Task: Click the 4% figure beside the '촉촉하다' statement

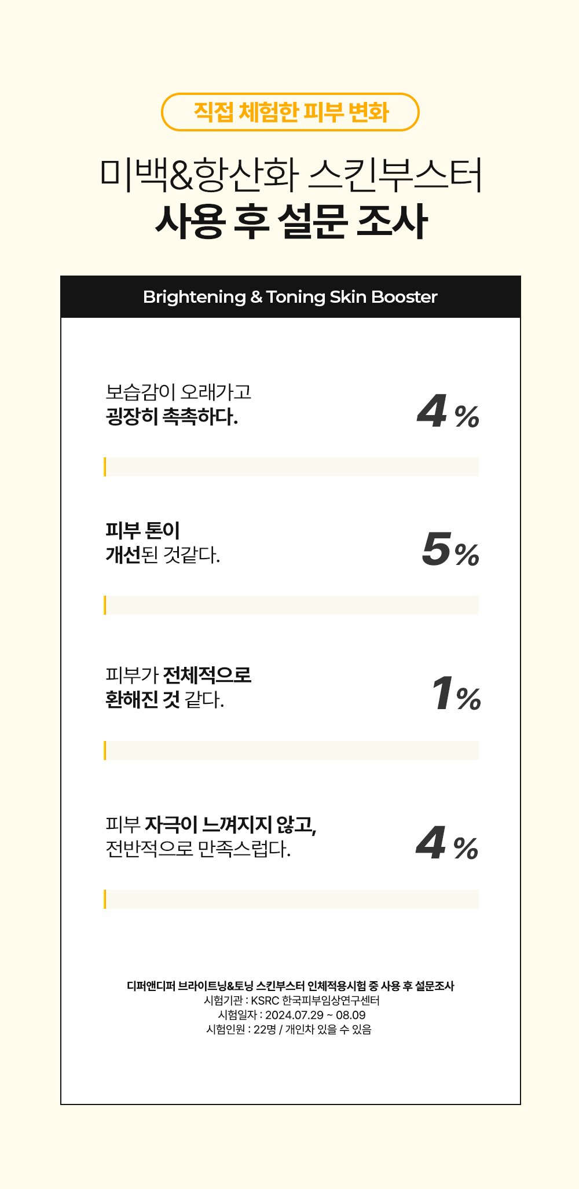Action: (x=448, y=413)
